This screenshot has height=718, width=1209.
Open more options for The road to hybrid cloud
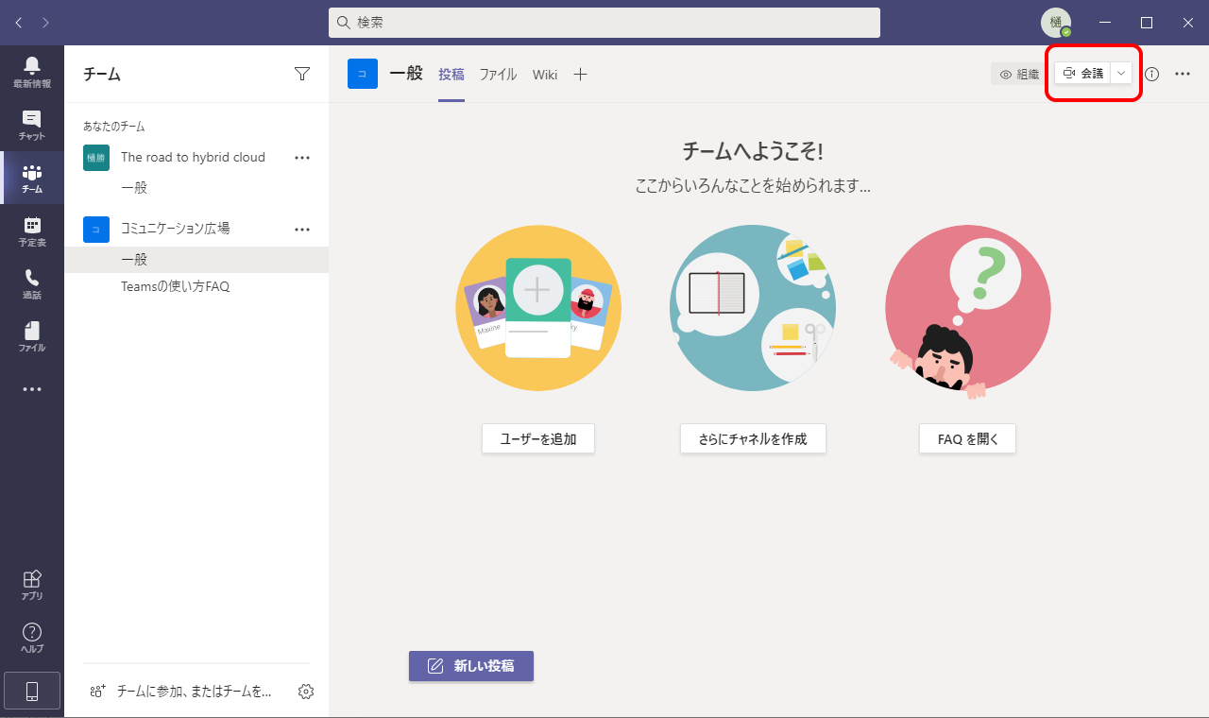point(302,158)
